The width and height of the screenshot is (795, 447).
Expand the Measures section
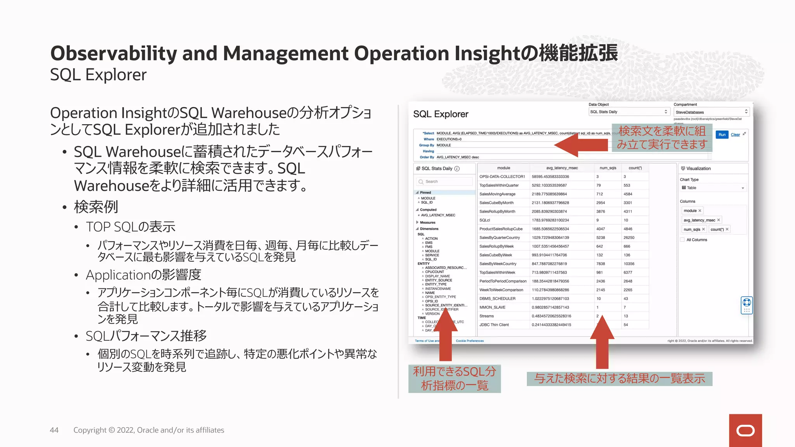coord(417,222)
